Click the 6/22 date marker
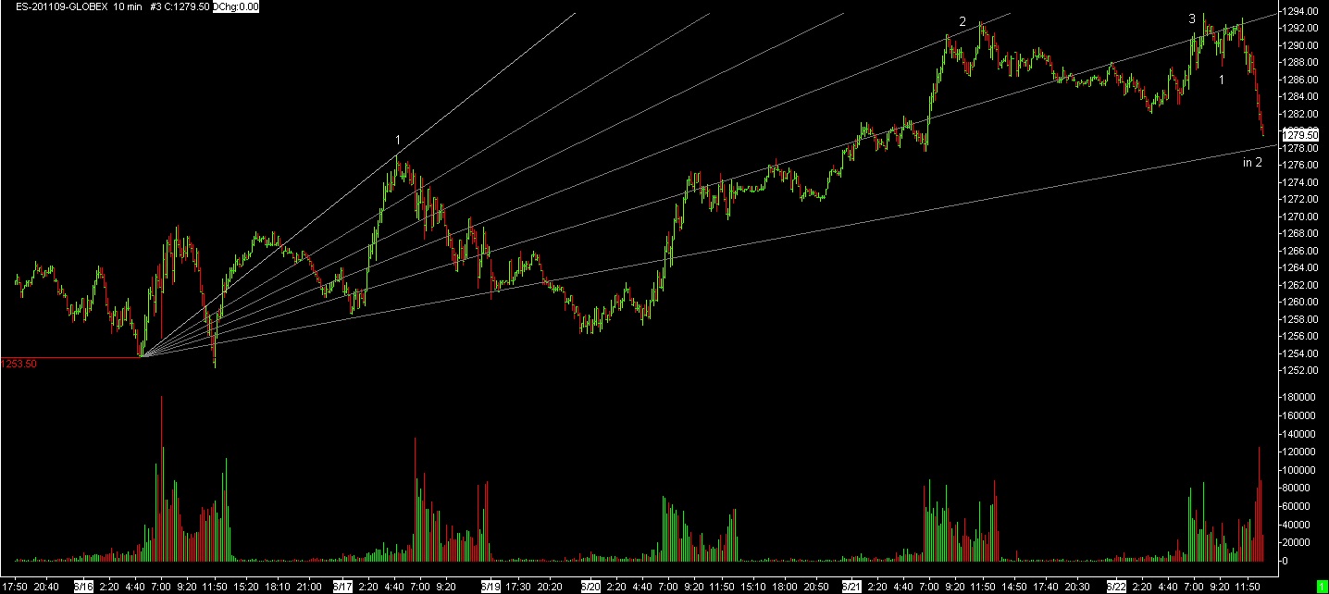 pos(1116,587)
